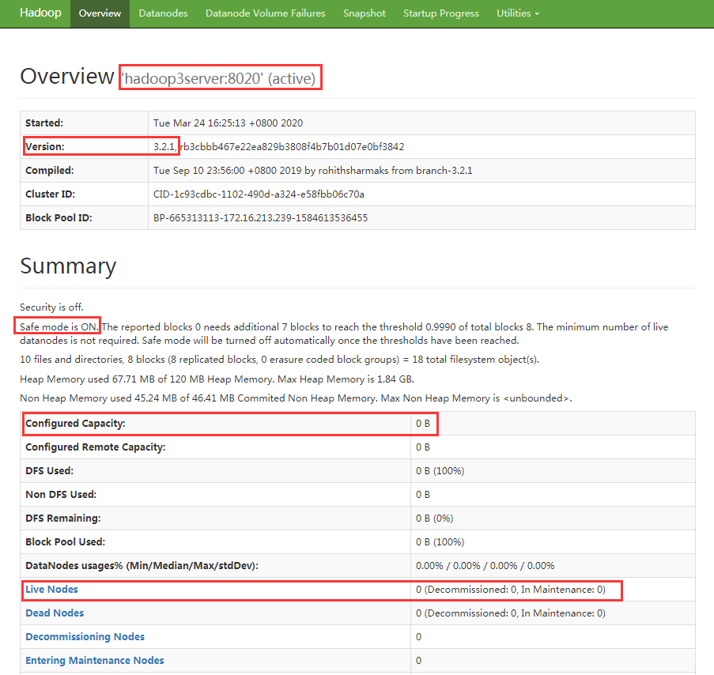Click the Started timestamp value
The width and height of the screenshot is (714, 675).
[228, 123]
